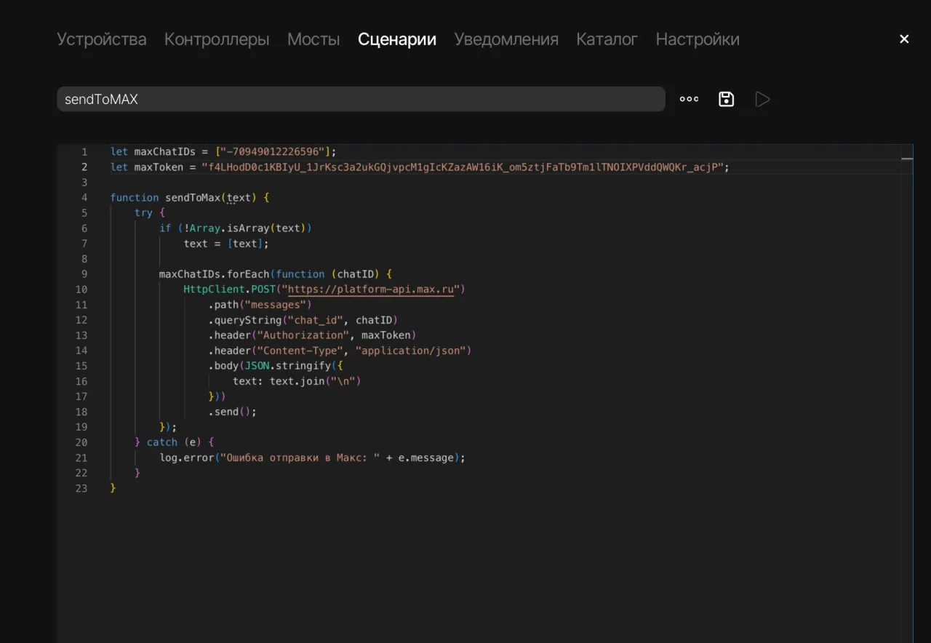Click HttpClient.POST call
931x643 pixels.
coord(229,289)
